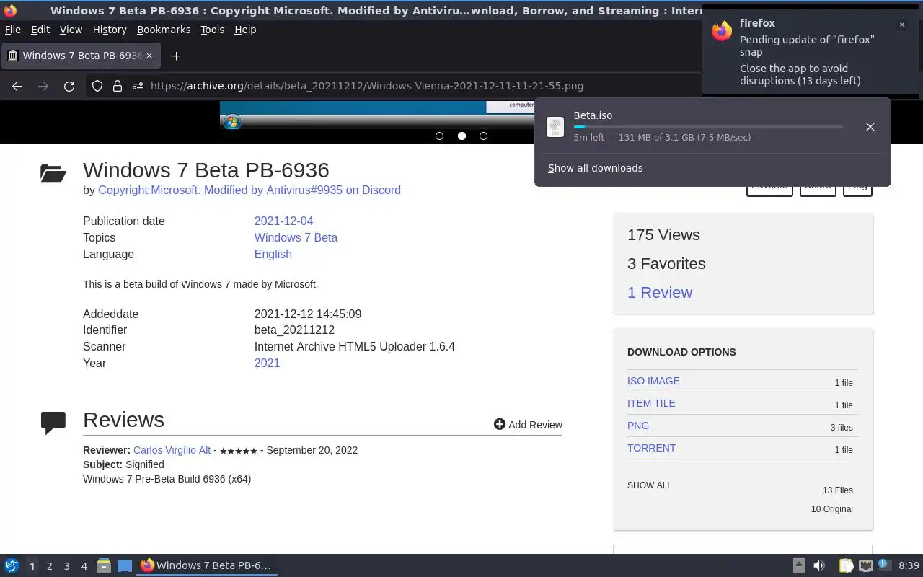Screen dimensions: 923x577
Task: Click the Firefox logo in the notification
Action: coord(722,31)
